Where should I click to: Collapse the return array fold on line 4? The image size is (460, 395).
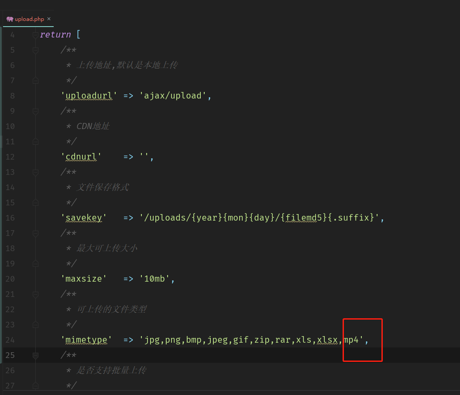coord(35,35)
